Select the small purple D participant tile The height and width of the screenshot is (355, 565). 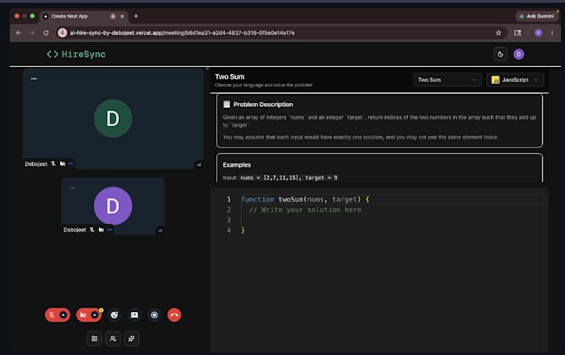[113, 206]
